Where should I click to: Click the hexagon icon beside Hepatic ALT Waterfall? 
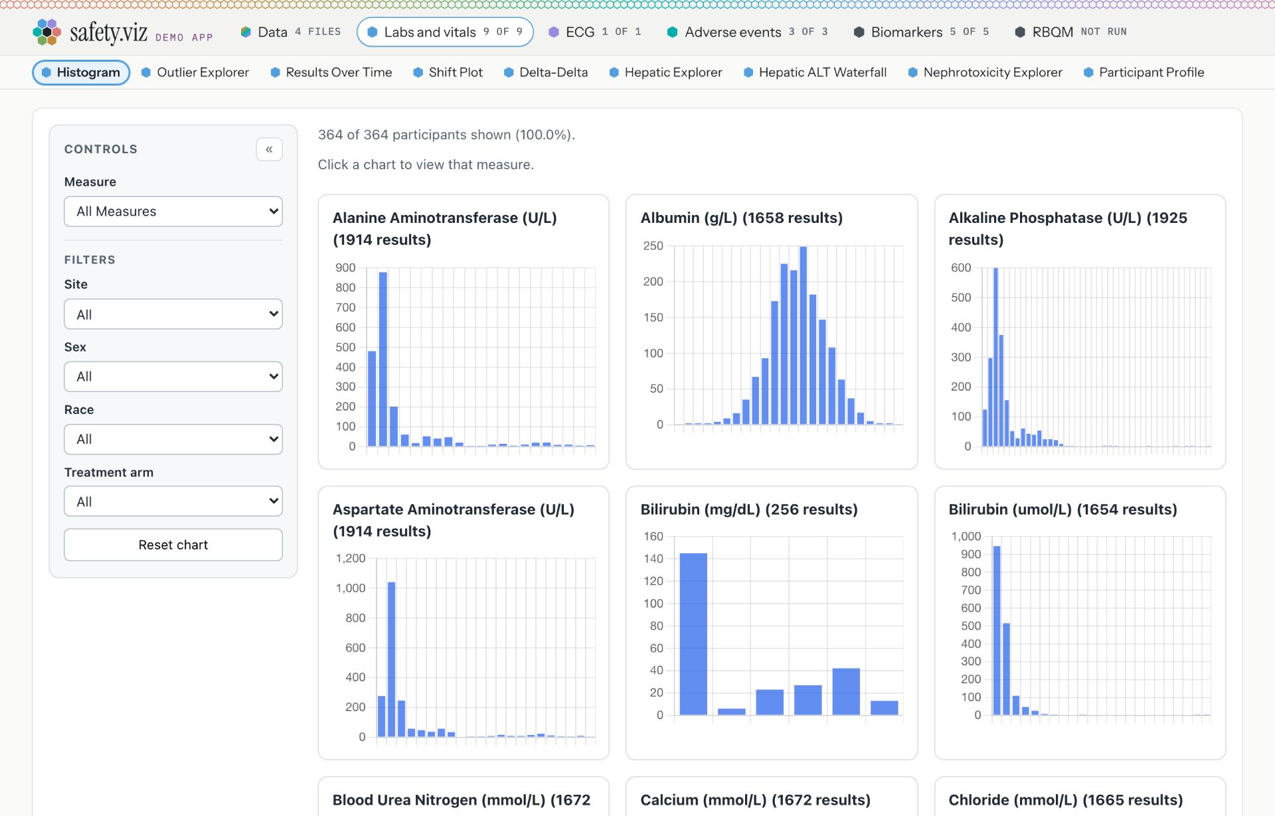click(748, 72)
